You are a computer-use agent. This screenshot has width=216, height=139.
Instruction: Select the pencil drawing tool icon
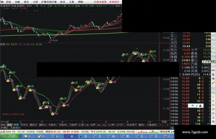point(213,83)
